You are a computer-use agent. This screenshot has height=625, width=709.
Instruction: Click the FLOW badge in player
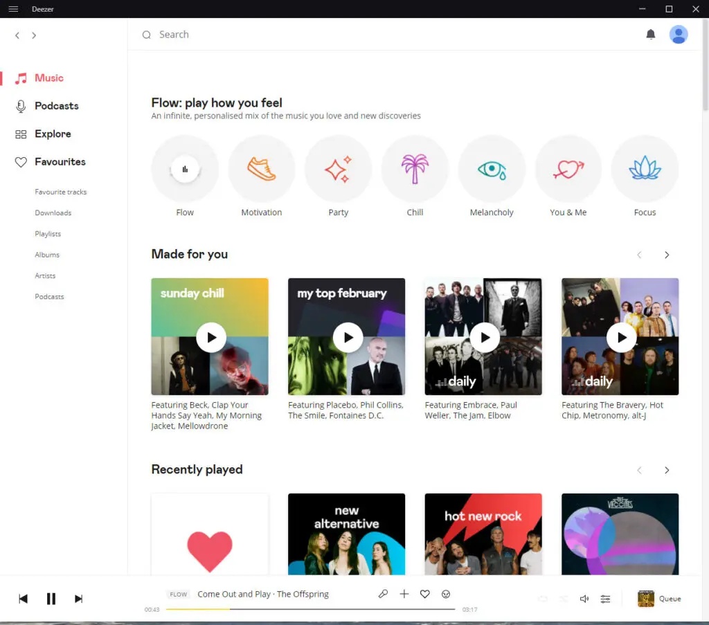[178, 595]
